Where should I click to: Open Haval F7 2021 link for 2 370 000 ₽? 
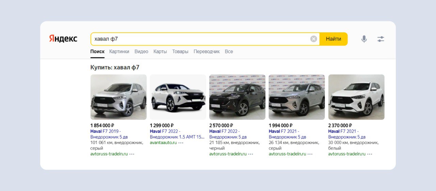[347, 134]
